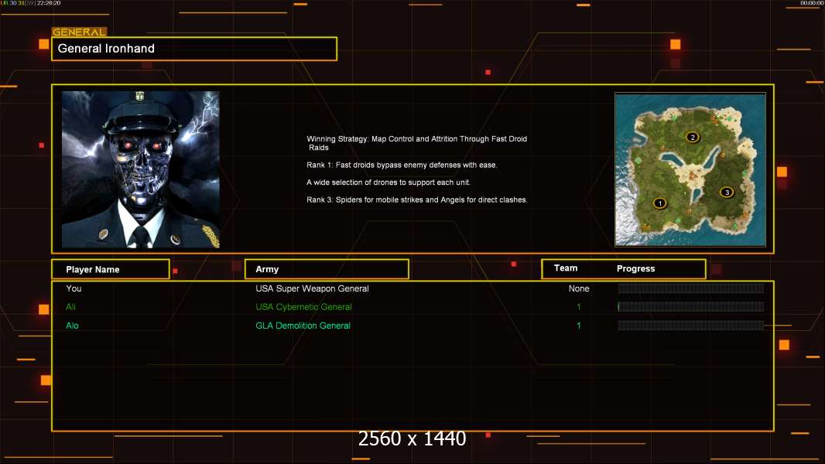Click the 'Winning Strategy' description line

point(416,143)
